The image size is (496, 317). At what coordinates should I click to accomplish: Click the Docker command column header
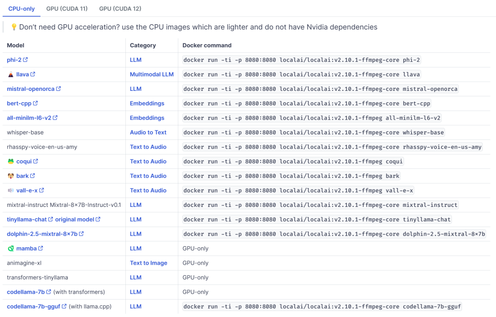(x=207, y=45)
